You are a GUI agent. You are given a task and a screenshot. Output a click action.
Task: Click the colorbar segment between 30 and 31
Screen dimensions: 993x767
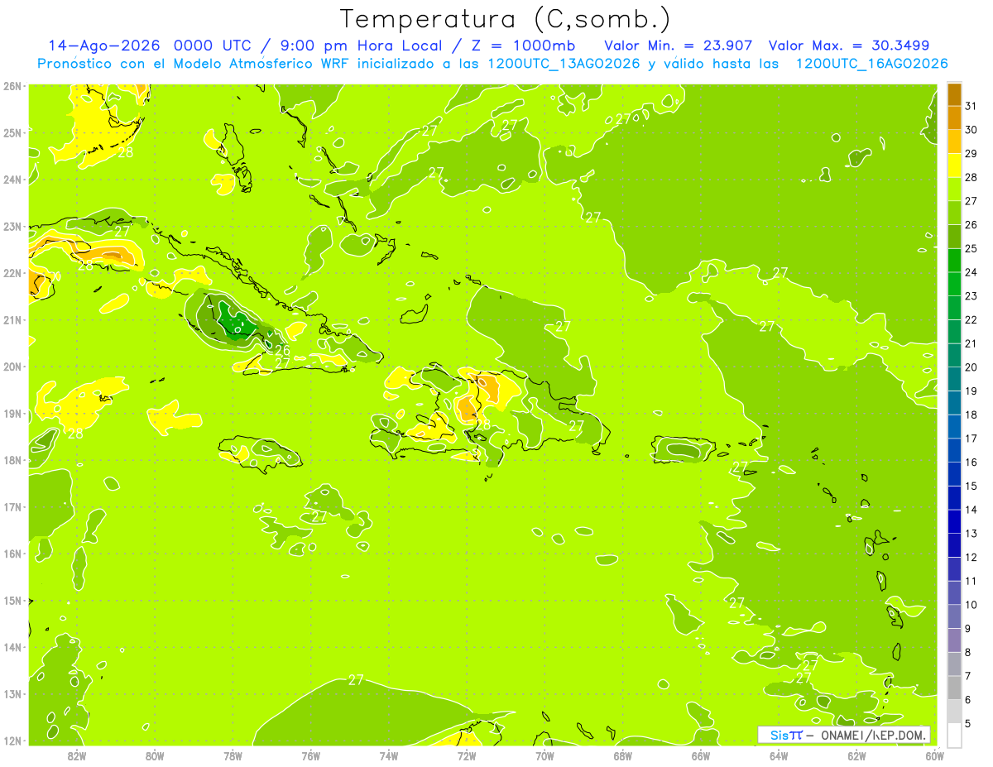(x=954, y=118)
